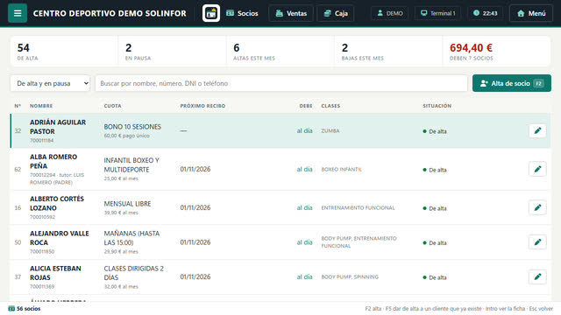
Task: Click the 'Alta de socio' button
Action: (x=512, y=83)
